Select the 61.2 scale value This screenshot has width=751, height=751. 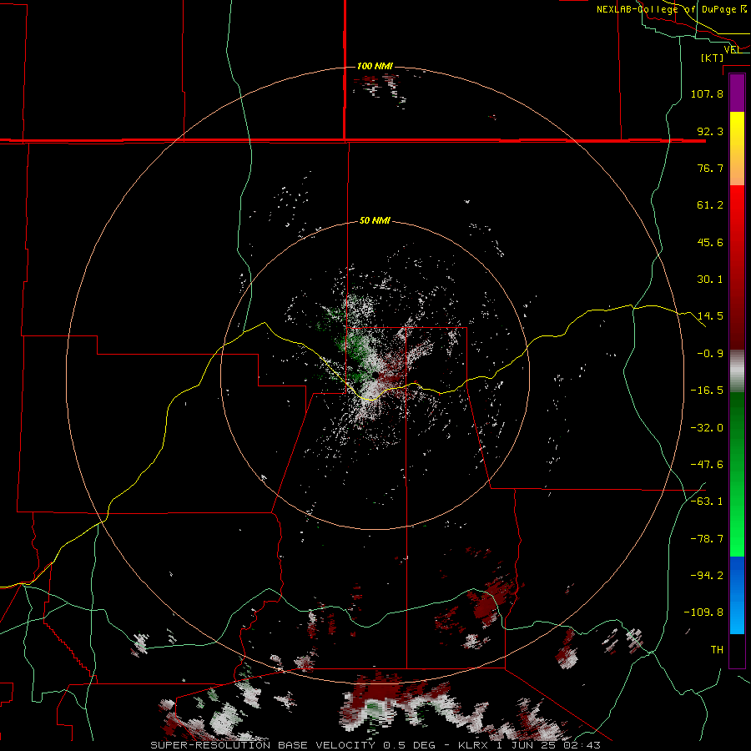point(710,205)
